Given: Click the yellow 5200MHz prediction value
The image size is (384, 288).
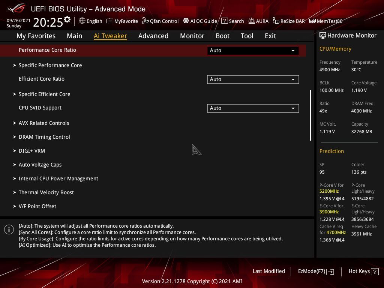Looking at the screenshot, I should (329, 191).
